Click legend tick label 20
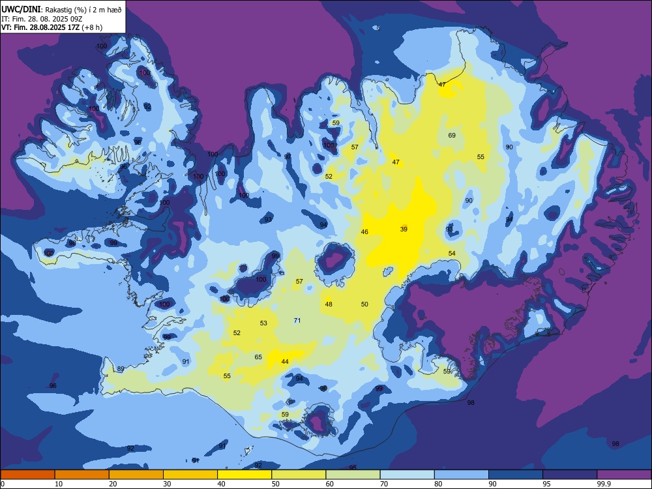The width and height of the screenshot is (652, 489). click(113, 484)
